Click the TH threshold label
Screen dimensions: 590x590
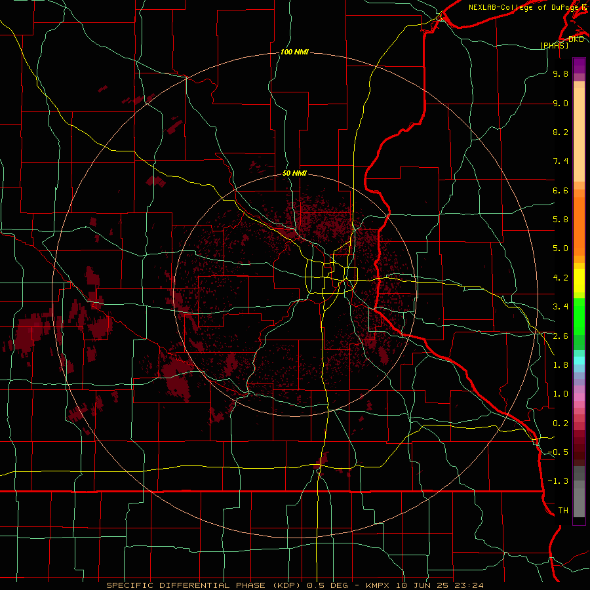(563, 511)
